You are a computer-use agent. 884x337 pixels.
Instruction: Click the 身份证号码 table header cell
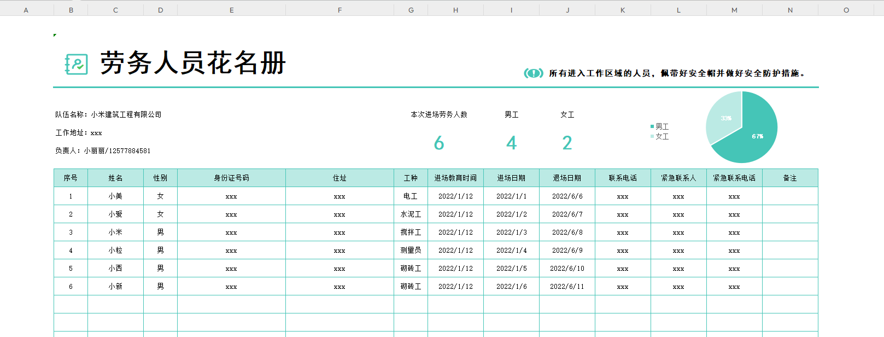pyautogui.click(x=231, y=178)
